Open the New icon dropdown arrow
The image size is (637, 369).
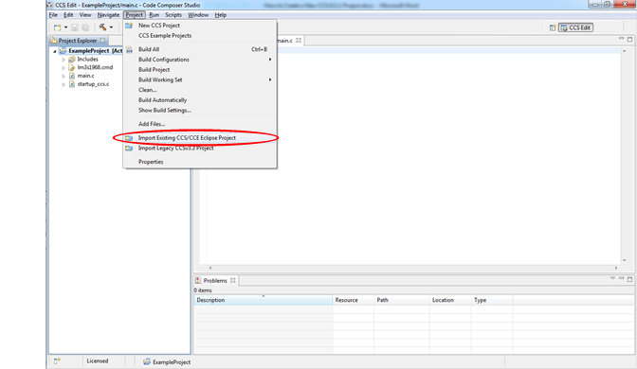[x=65, y=27]
